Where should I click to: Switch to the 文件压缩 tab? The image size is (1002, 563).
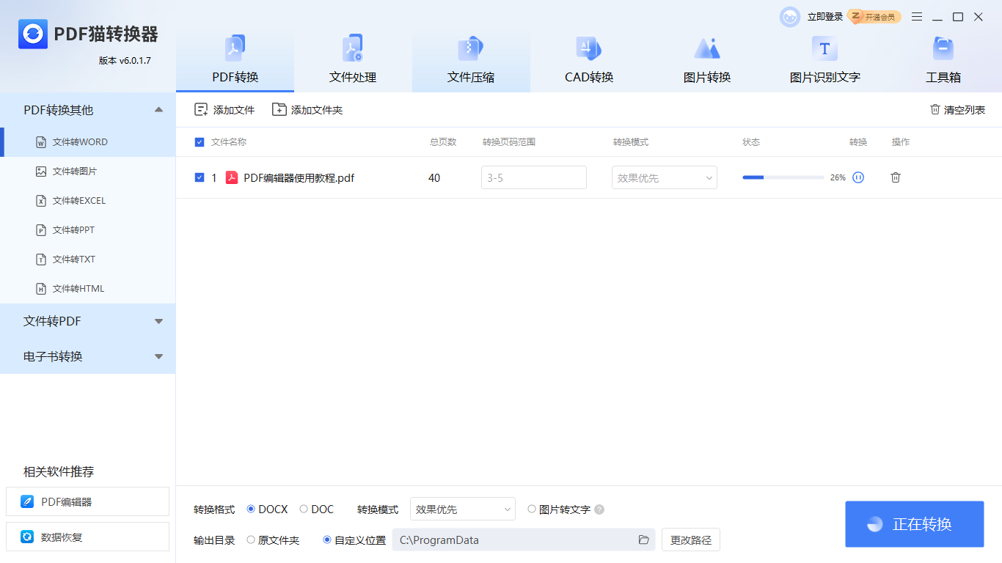(471, 62)
